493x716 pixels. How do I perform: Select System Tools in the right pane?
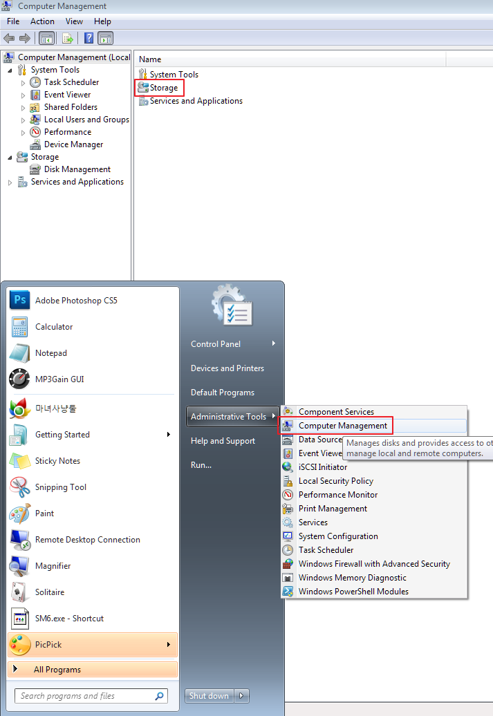pyautogui.click(x=174, y=75)
